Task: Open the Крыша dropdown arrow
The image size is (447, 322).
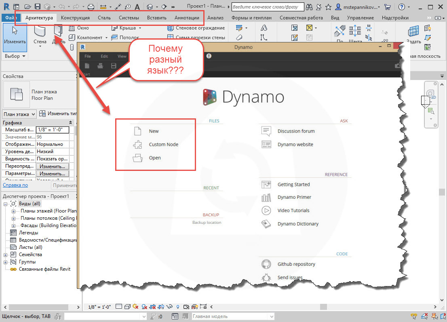Action: (x=140, y=28)
